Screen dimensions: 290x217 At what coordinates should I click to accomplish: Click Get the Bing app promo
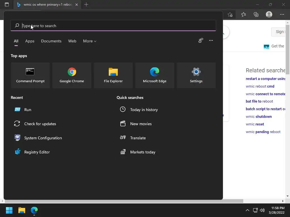click(x=274, y=46)
